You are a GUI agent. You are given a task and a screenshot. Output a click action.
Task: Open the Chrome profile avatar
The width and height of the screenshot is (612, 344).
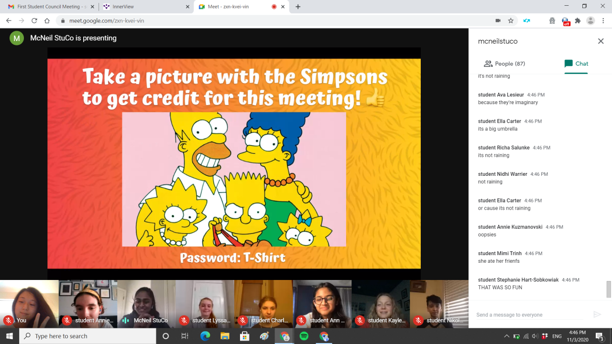point(590,21)
